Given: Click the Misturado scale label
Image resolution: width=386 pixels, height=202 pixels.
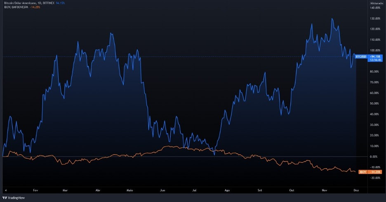Looking at the screenshot, I should (377, 3).
